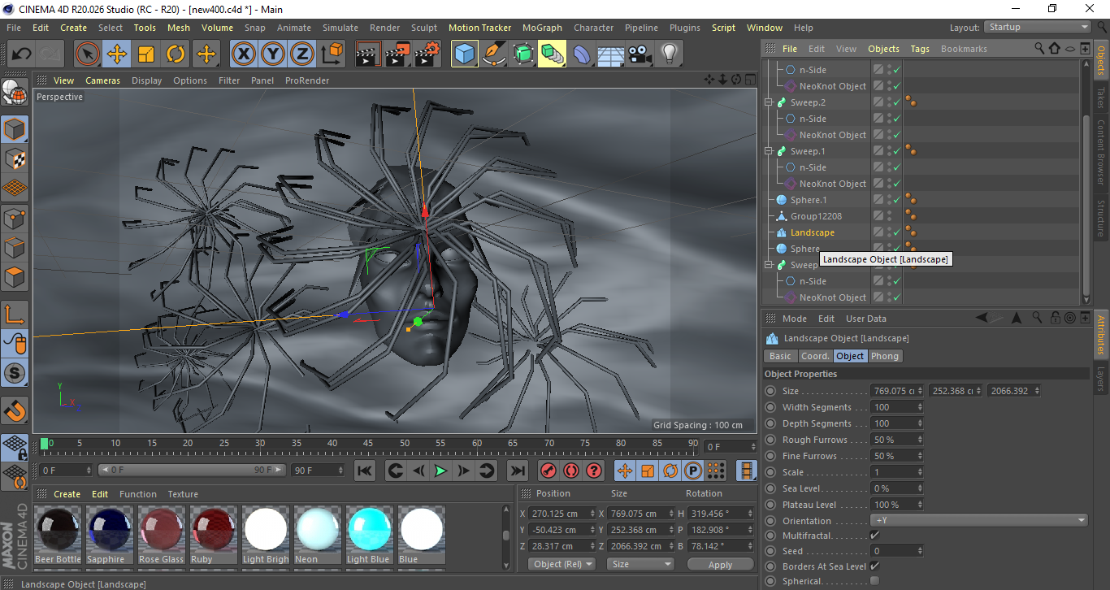Open the Object (Rel) dropdown
The width and height of the screenshot is (1110, 590).
(562, 564)
